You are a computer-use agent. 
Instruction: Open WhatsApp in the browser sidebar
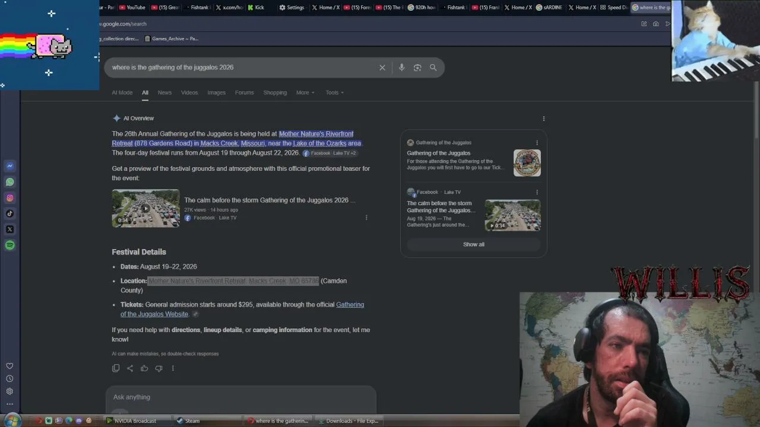click(x=10, y=182)
